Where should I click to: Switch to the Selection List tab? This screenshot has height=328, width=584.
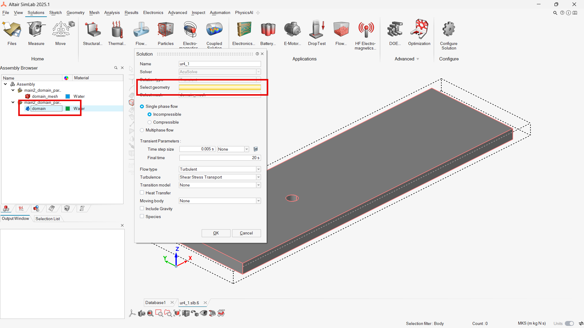(48, 219)
